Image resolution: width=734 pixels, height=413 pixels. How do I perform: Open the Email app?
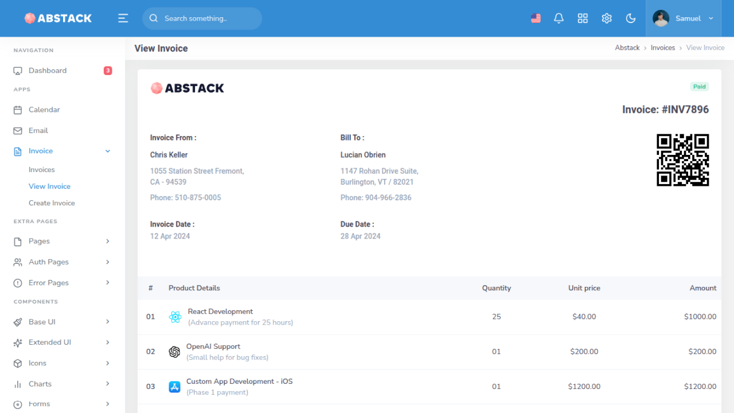(x=63, y=131)
